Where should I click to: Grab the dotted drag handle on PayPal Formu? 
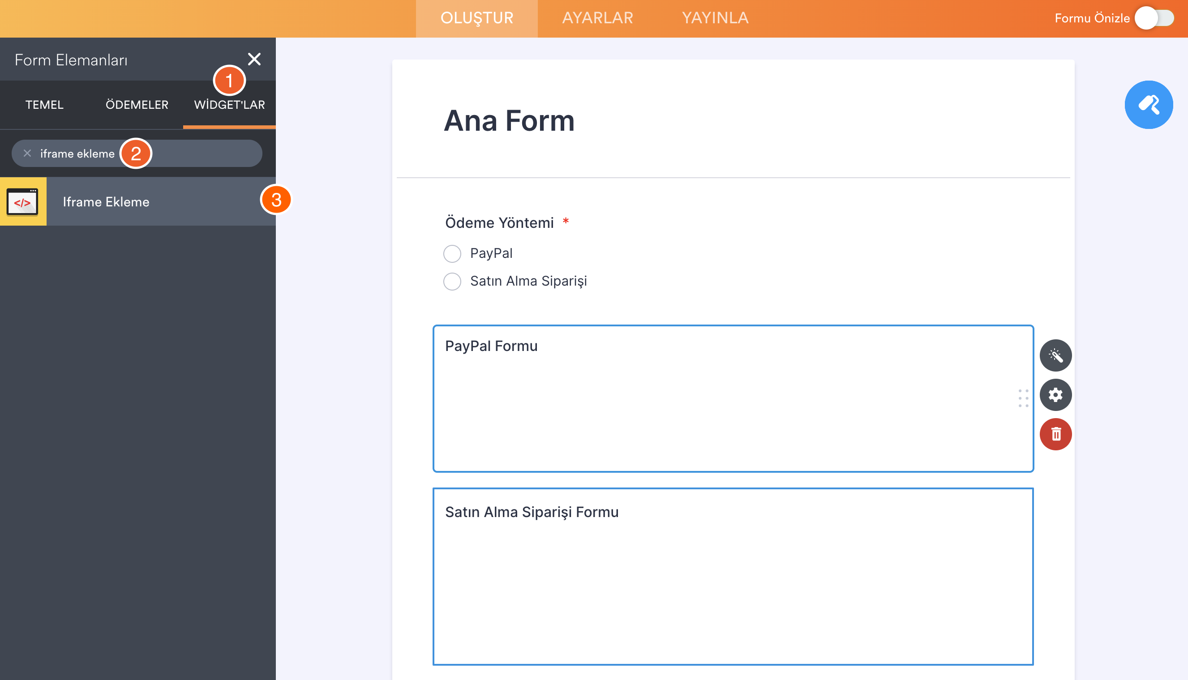point(1023,398)
